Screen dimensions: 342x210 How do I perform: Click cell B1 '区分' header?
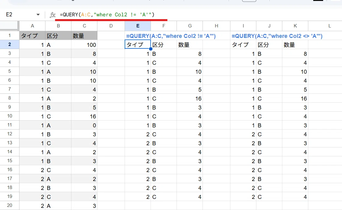[x=58, y=35]
